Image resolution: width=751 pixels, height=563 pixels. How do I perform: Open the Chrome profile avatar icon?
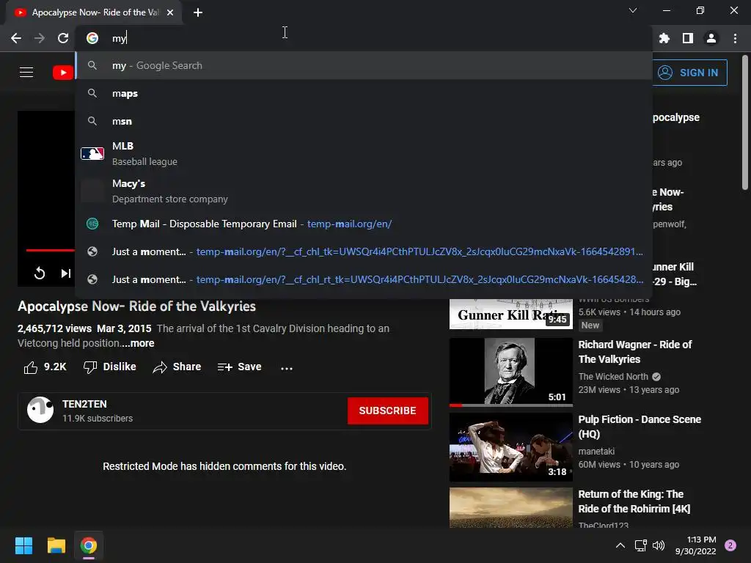coord(711,38)
